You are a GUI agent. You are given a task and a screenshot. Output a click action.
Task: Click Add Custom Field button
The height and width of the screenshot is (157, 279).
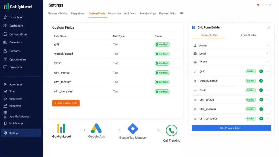[66, 103]
